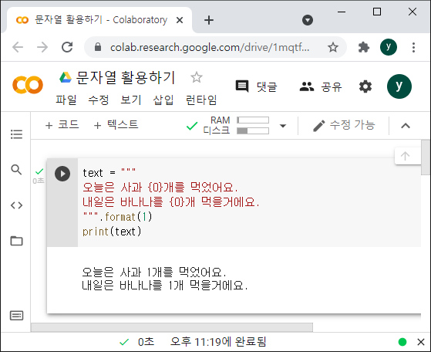Viewport: 431px width, 352px height.
Task: Click the runtime connected green checkmark
Action: [192, 126]
